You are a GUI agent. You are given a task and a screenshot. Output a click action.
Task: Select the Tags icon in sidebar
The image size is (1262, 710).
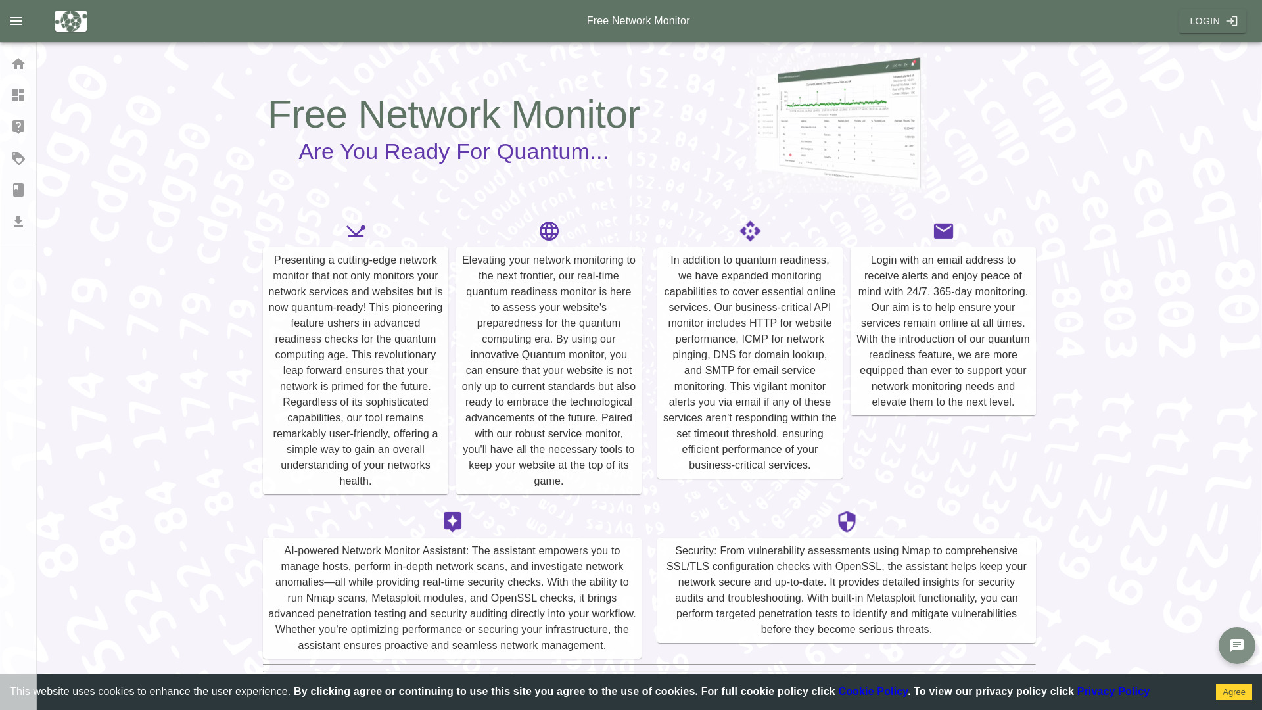point(18,158)
